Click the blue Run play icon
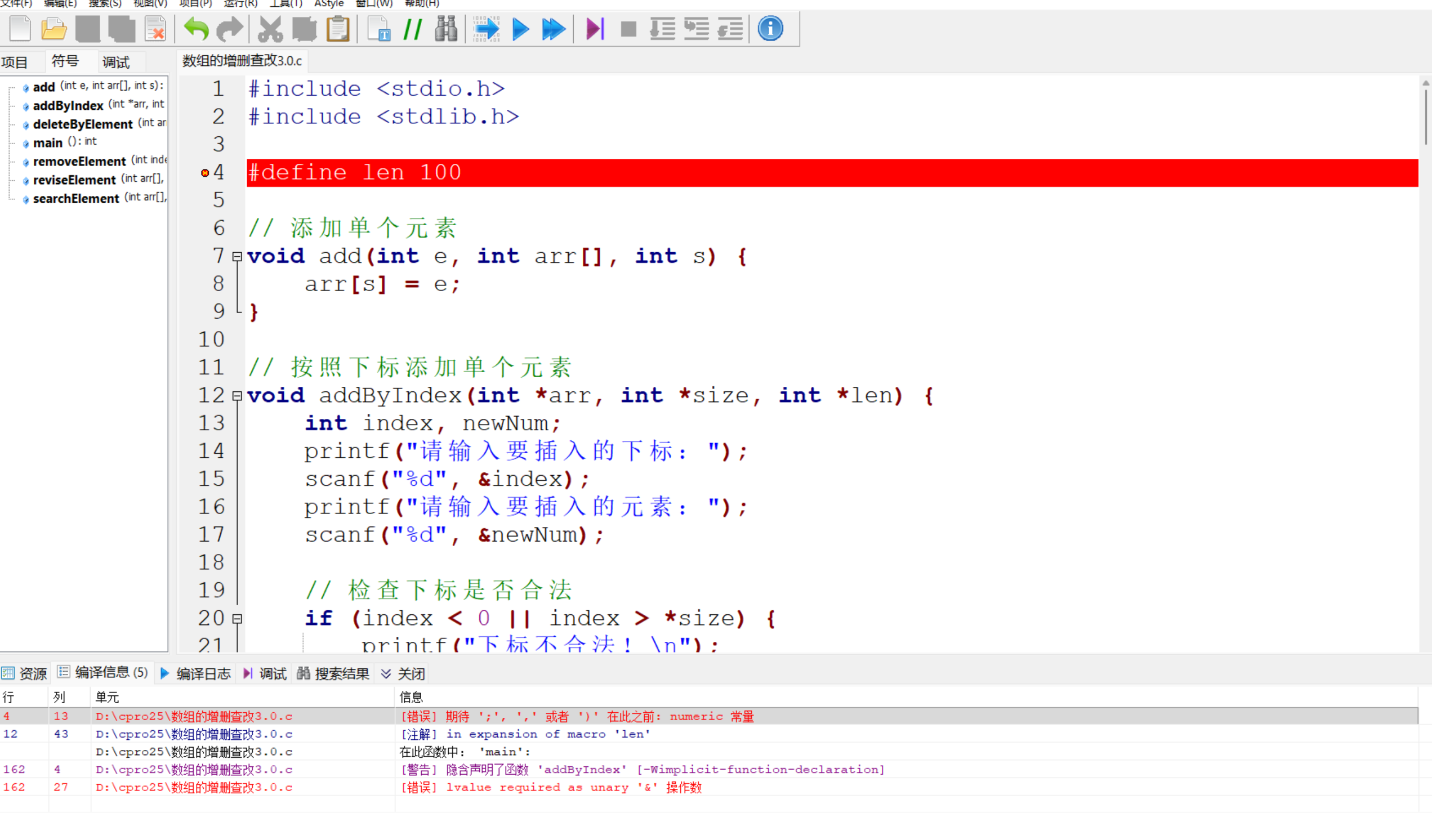The image size is (1432, 813). coord(520,29)
